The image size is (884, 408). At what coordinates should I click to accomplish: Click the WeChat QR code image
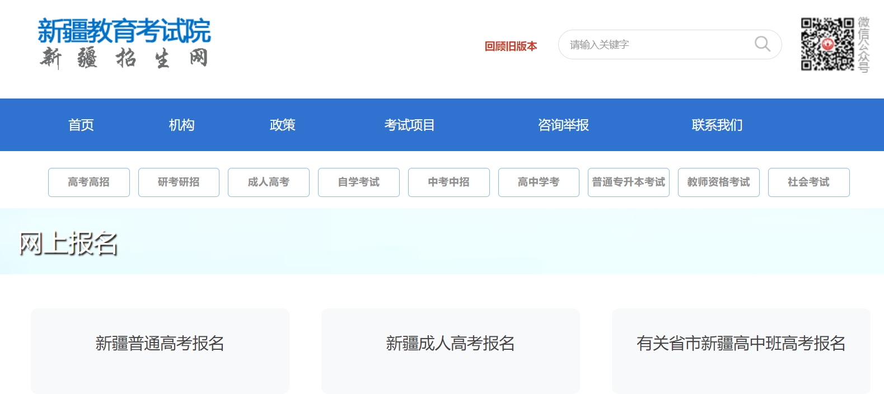827,44
